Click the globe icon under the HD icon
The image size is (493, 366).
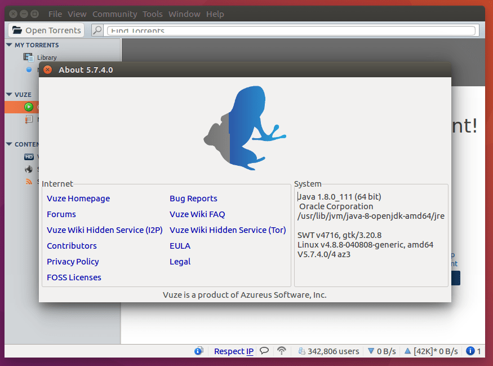pos(29,169)
